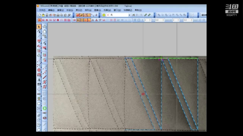243x136 pixels.
Task: Click the first green connect-objects icon
Action: tap(145, 15)
